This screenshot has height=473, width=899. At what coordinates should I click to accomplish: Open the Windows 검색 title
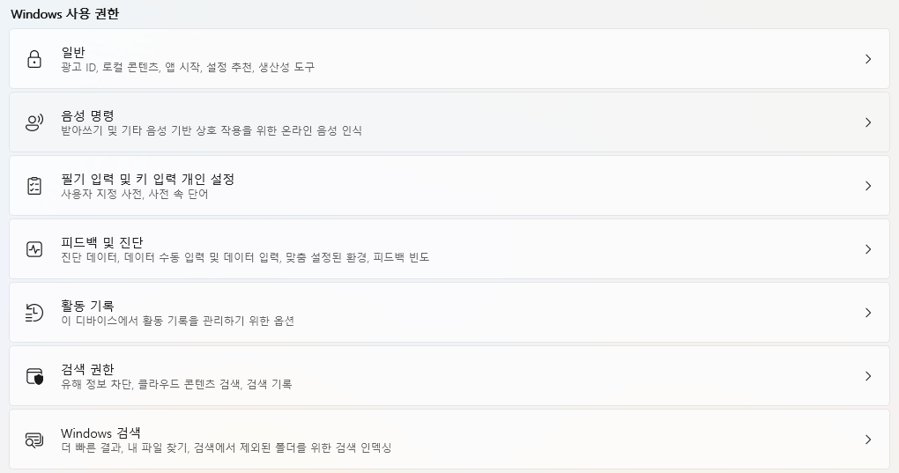click(x=100, y=432)
